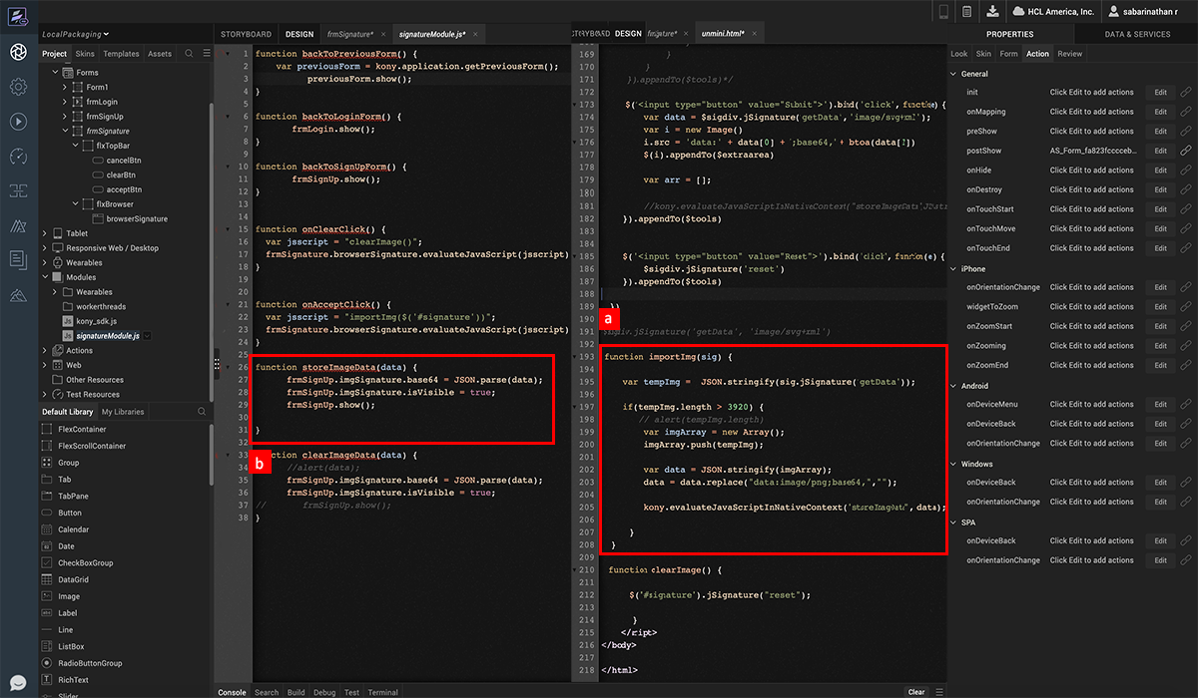Toggle code fold at line 26
Image resolution: width=1198 pixels, height=698 pixels.
(x=227, y=367)
